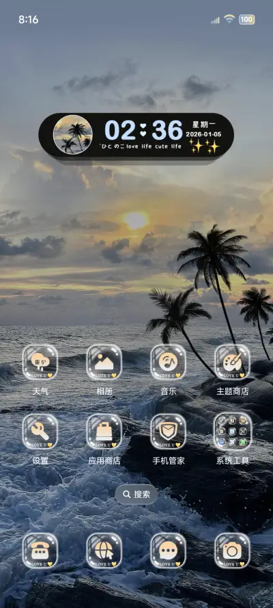273x608 pixels.
Task: Open the 天气 weather app
Action: [x=40, y=362]
